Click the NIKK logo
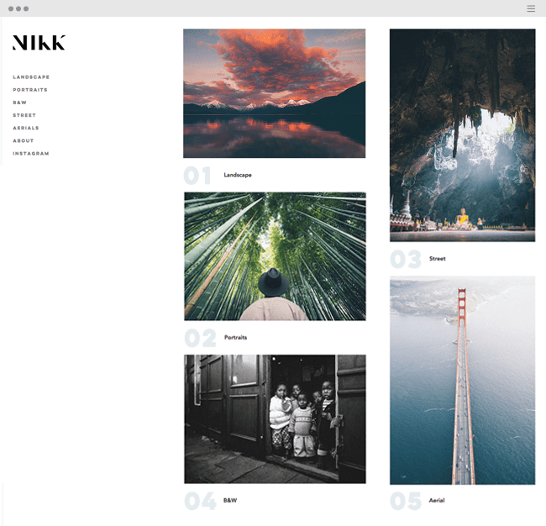The height and width of the screenshot is (526, 546). 39,43
